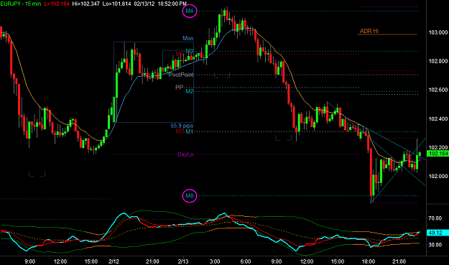This screenshot has width=449, height=265.
Task: Click the EURJPY - 15 min chart title
Action: [21, 4]
